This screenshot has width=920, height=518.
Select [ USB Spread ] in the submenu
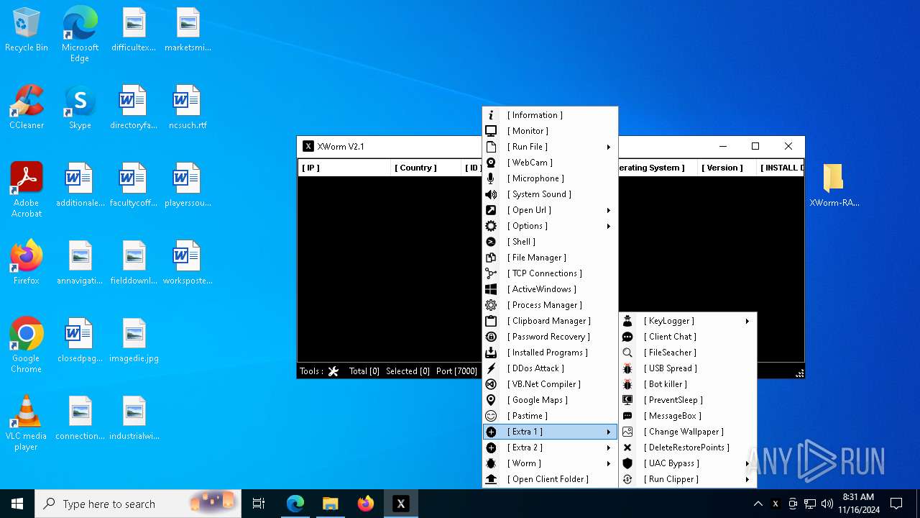coord(687,368)
